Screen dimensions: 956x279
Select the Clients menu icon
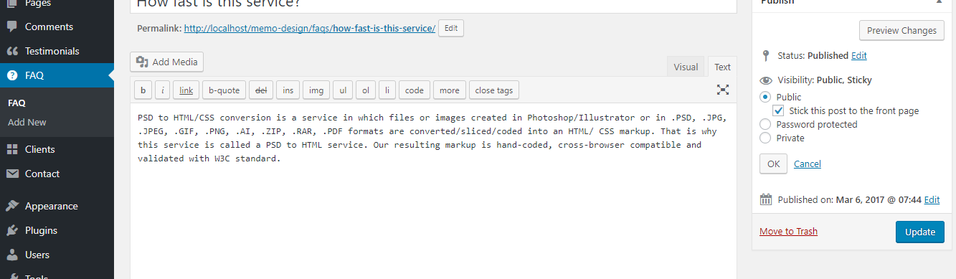[x=12, y=150]
